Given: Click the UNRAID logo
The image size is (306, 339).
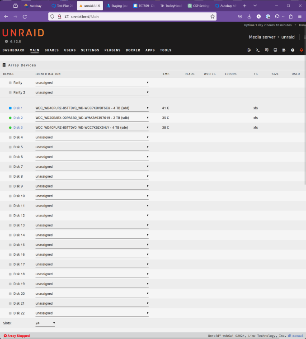Looking at the screenshot, I should (x=24, y=33).
